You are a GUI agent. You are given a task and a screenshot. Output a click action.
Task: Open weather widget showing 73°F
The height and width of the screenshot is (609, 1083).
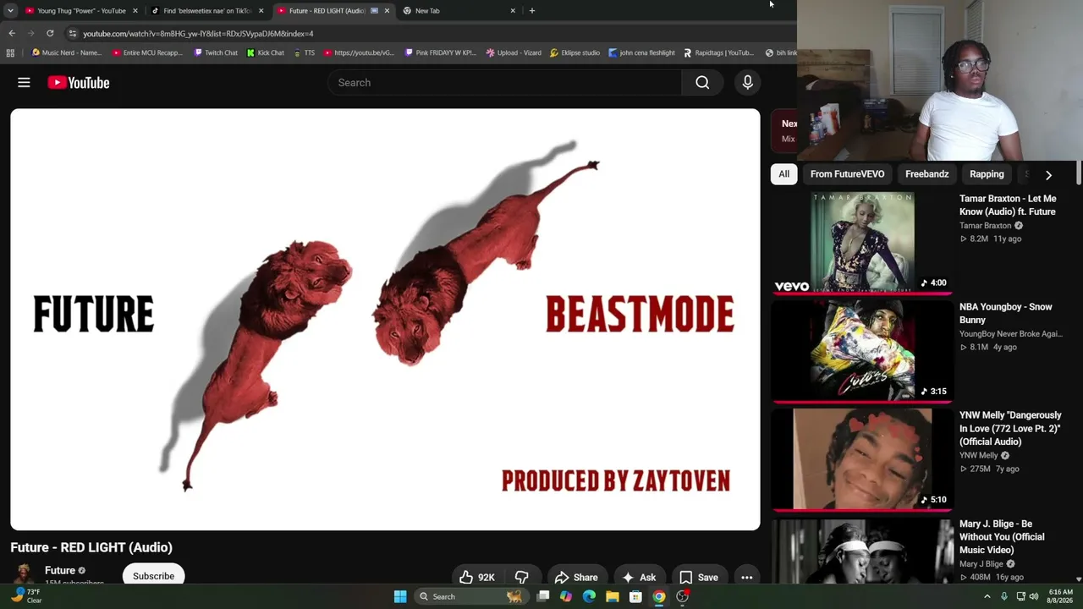click(25, 595)
